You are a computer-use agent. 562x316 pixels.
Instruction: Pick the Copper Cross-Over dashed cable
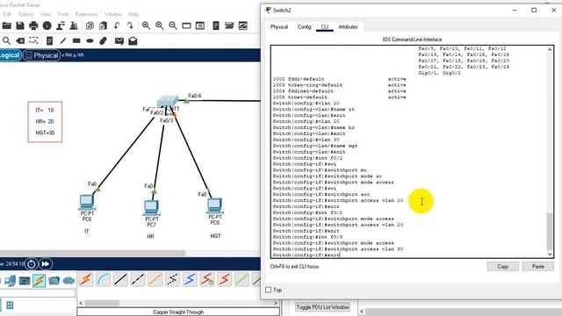pyautogui.click(x=138, y=279)
